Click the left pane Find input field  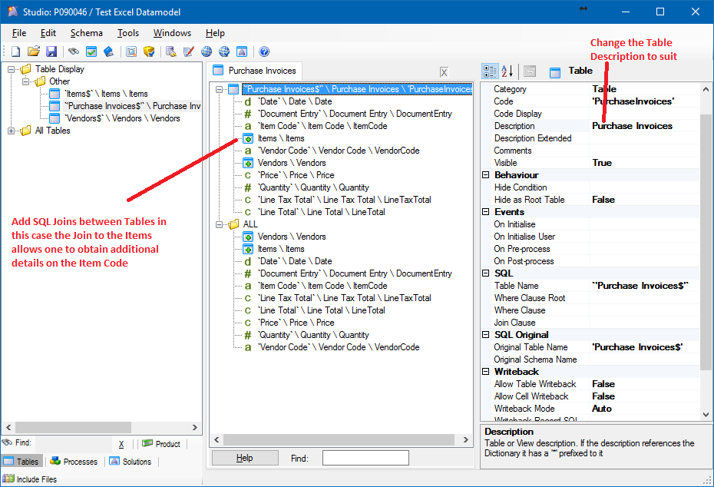pyautogui.click(x=73, y=443)
